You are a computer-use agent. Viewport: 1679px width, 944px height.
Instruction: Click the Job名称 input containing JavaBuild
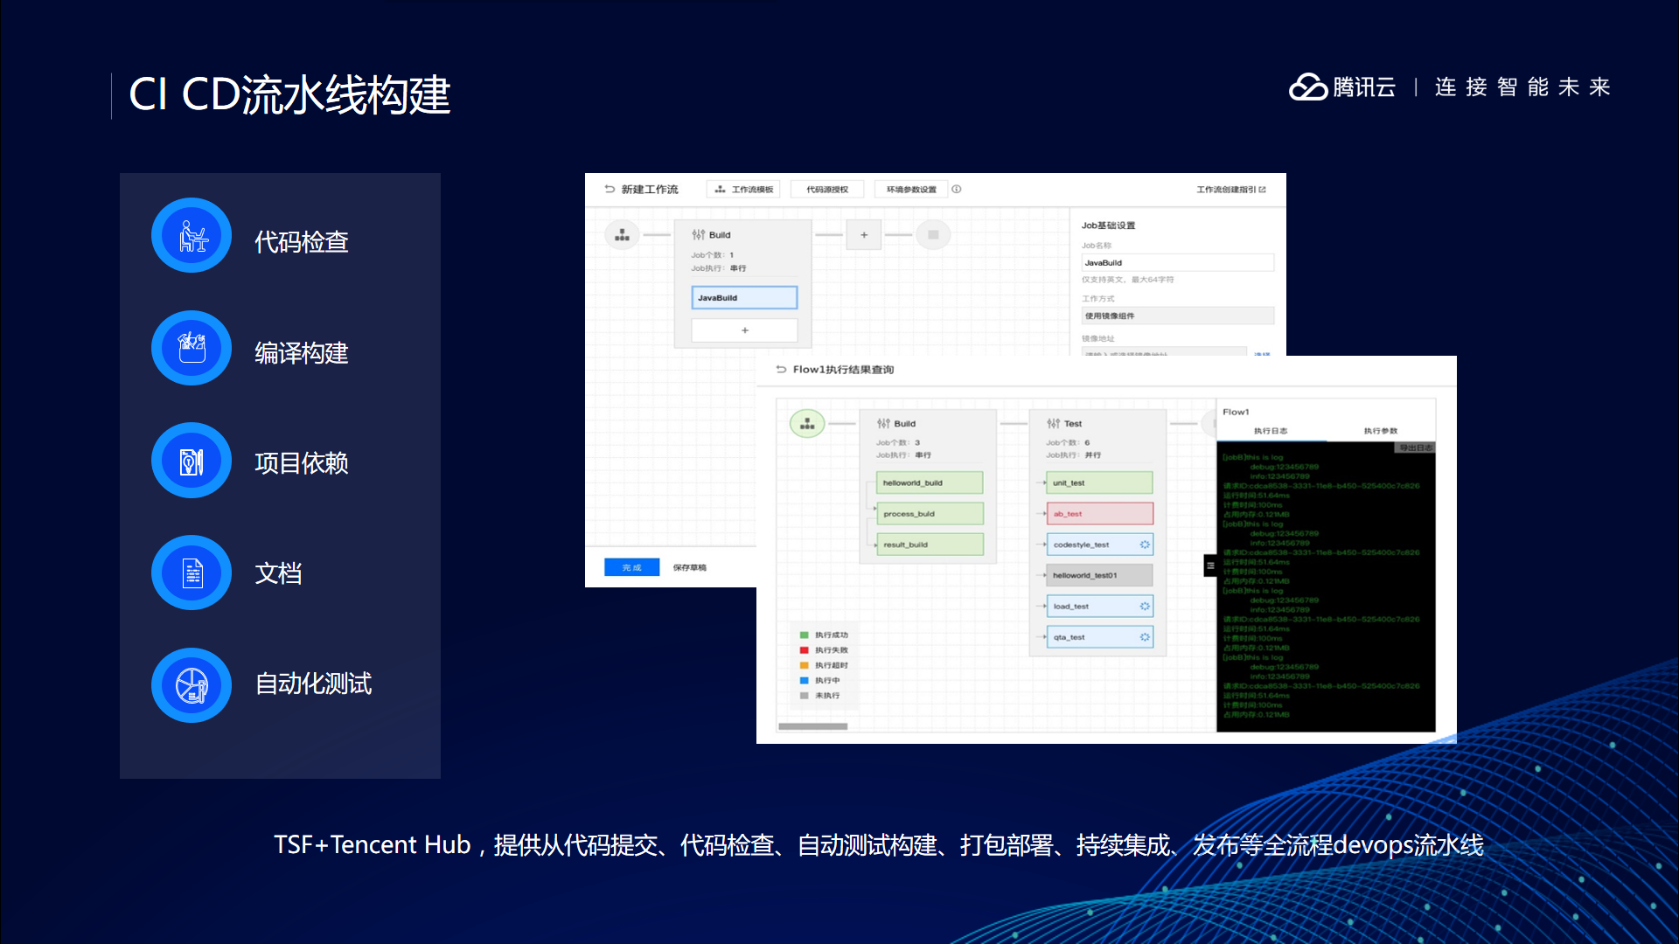coord(1177,262)
